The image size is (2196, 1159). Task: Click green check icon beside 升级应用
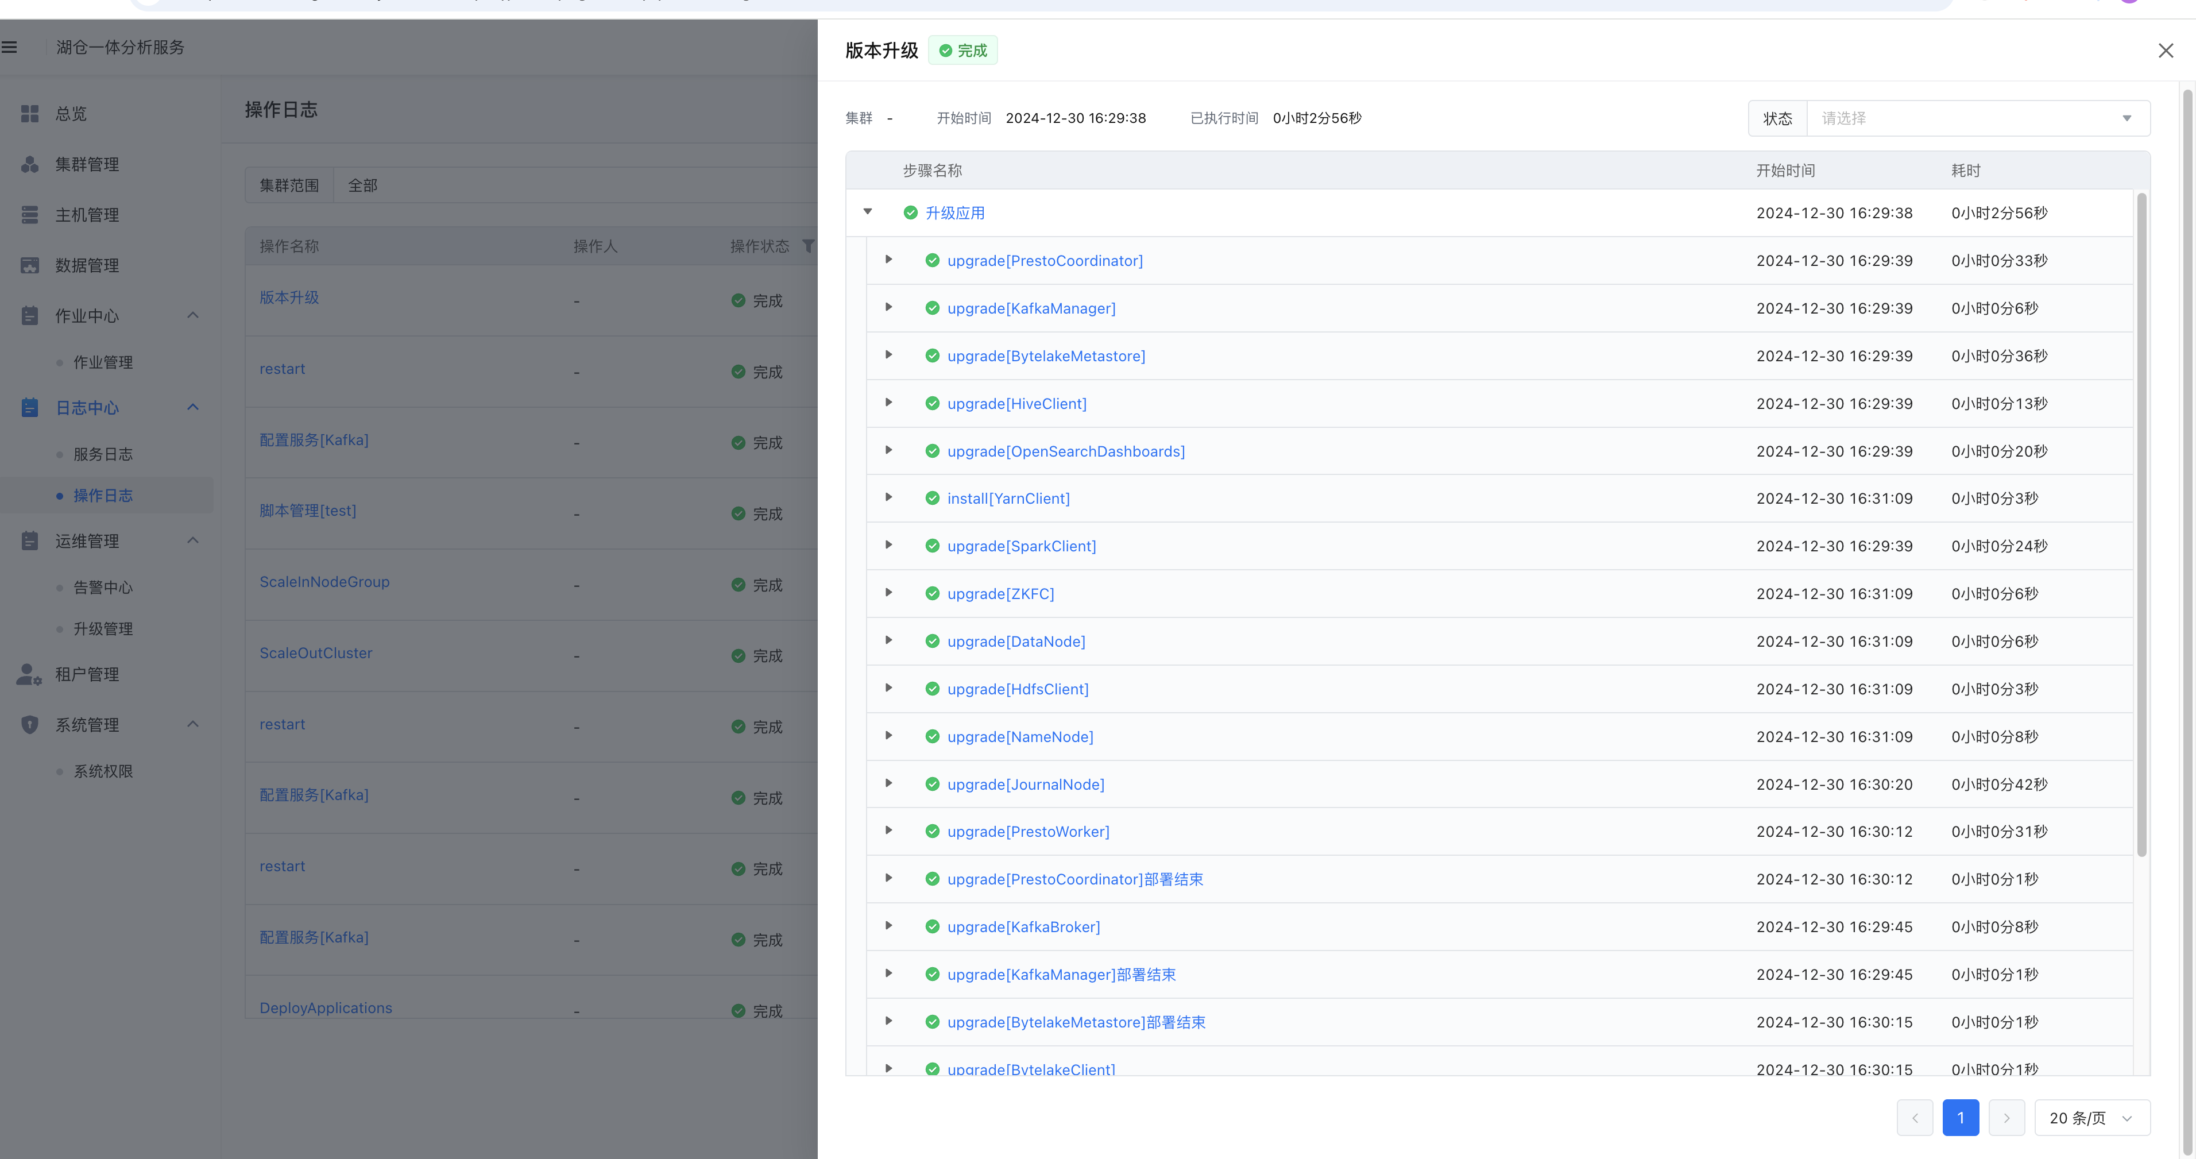click(910, 213)
